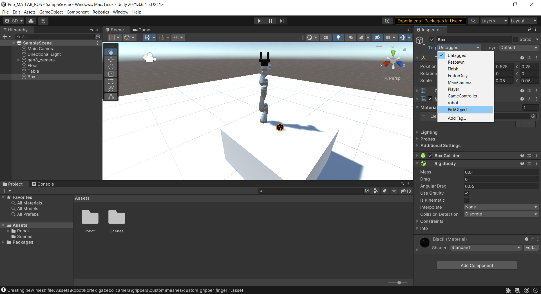Select the Hand view tool

coord(111,52)
